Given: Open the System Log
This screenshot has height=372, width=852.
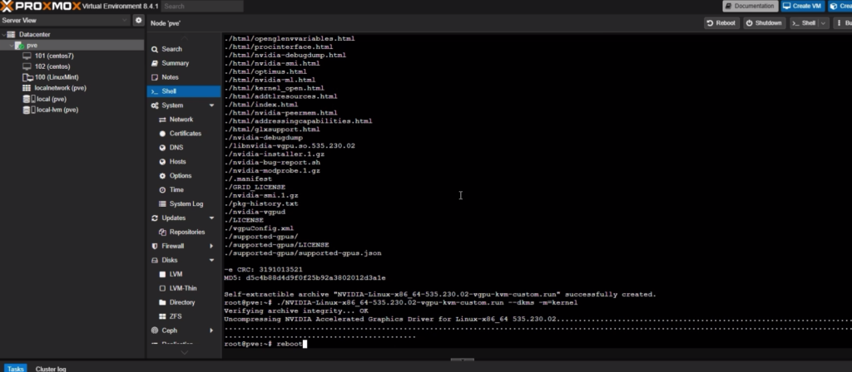Looking at the screenshot, I should [186, 204].
